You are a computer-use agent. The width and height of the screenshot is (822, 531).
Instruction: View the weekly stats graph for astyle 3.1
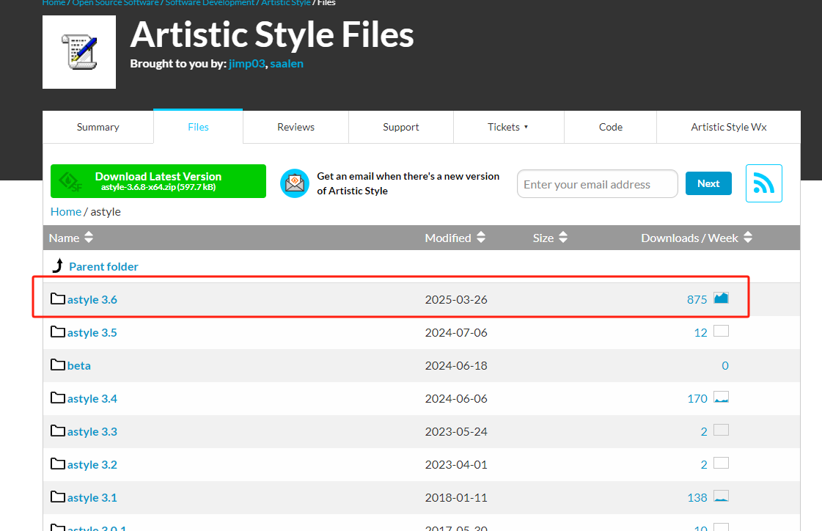[x=721, y=496]
